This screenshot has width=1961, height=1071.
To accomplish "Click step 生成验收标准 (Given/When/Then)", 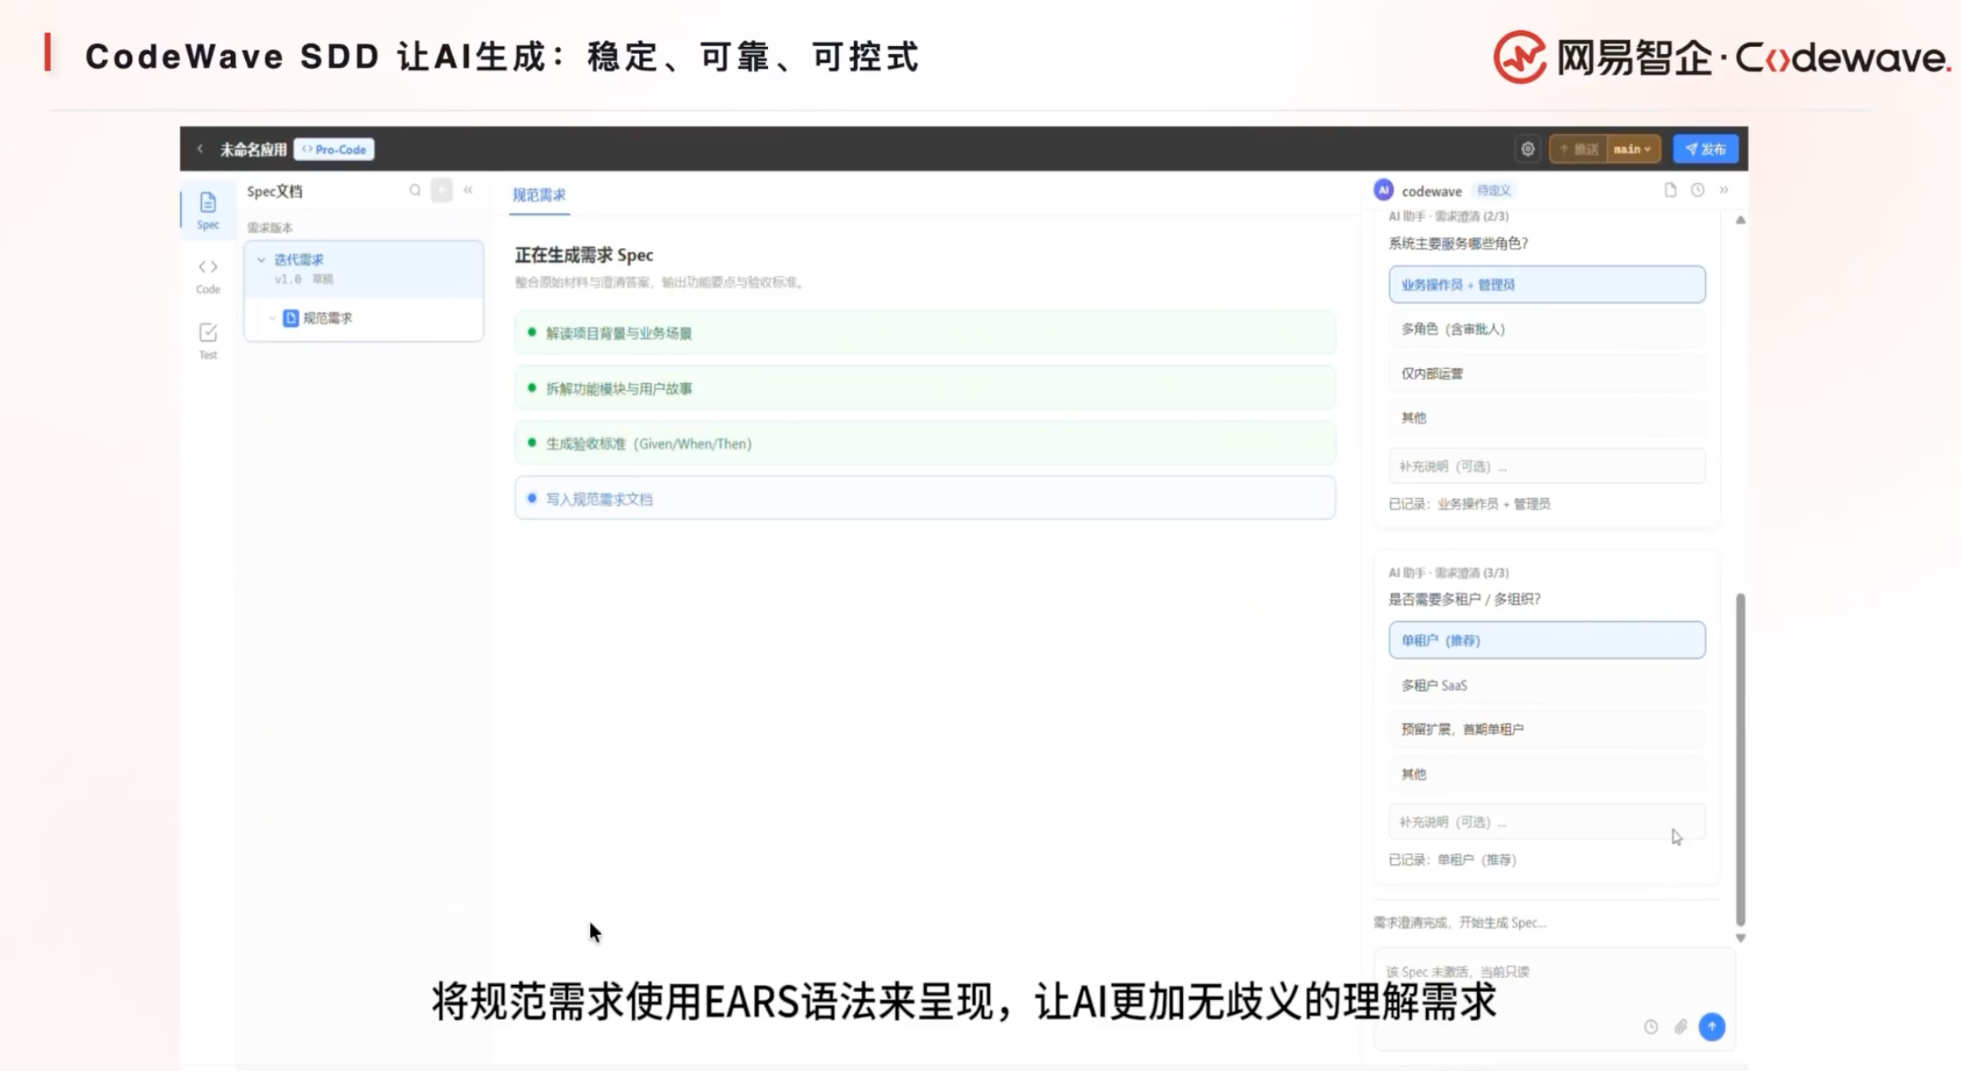I will 925,443.
